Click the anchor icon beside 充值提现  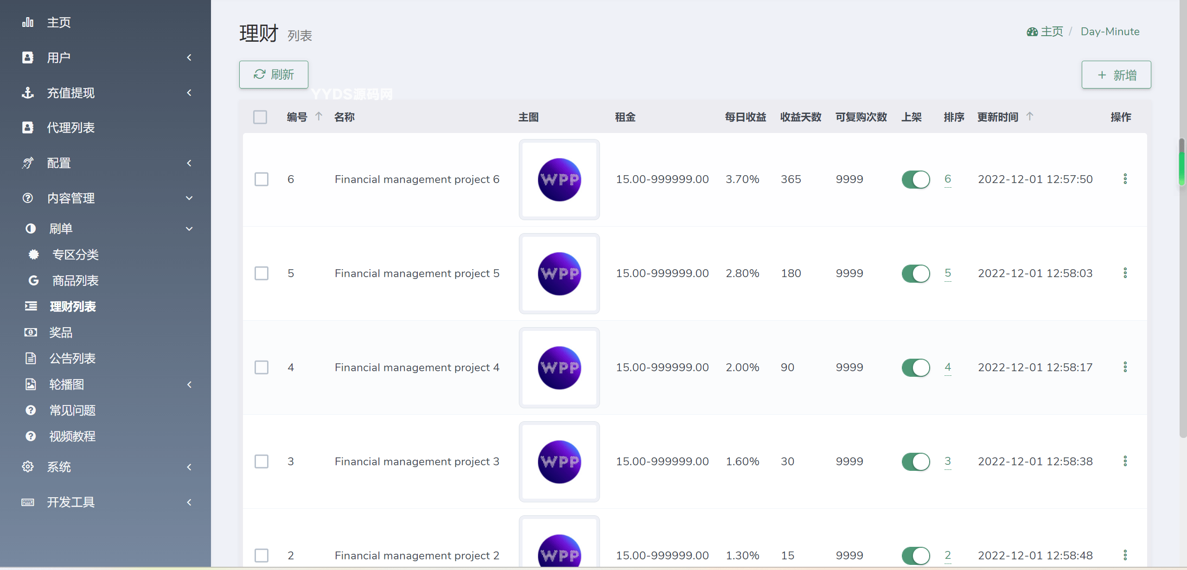[28, 93]
